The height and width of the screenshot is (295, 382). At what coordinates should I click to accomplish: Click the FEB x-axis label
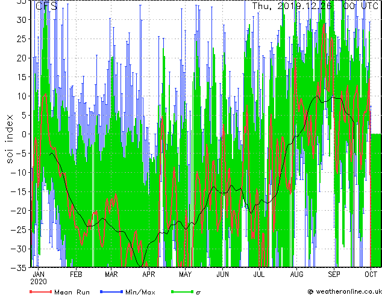click(x=76, y=275)
